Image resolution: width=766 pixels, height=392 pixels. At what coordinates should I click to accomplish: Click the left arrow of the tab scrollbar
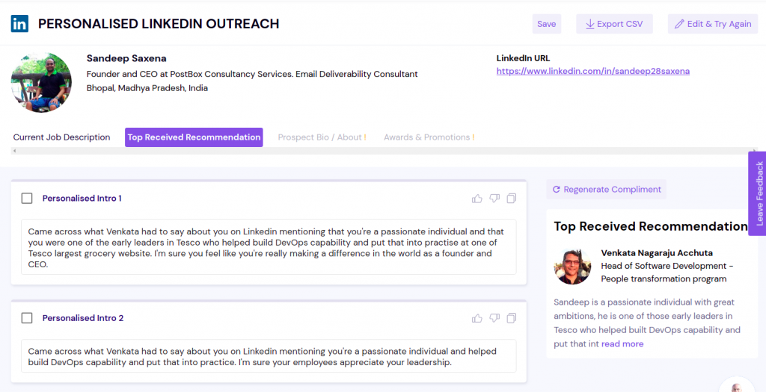pyautogui.click(x=14, y=151)
